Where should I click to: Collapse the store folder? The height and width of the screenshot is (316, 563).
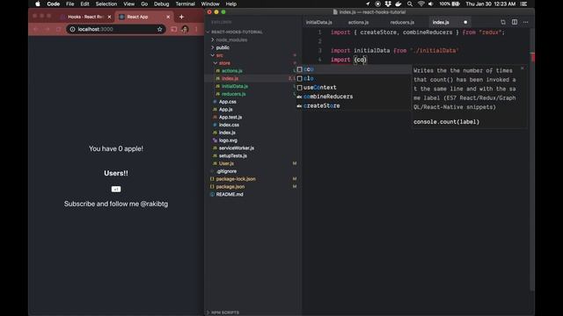224,63
